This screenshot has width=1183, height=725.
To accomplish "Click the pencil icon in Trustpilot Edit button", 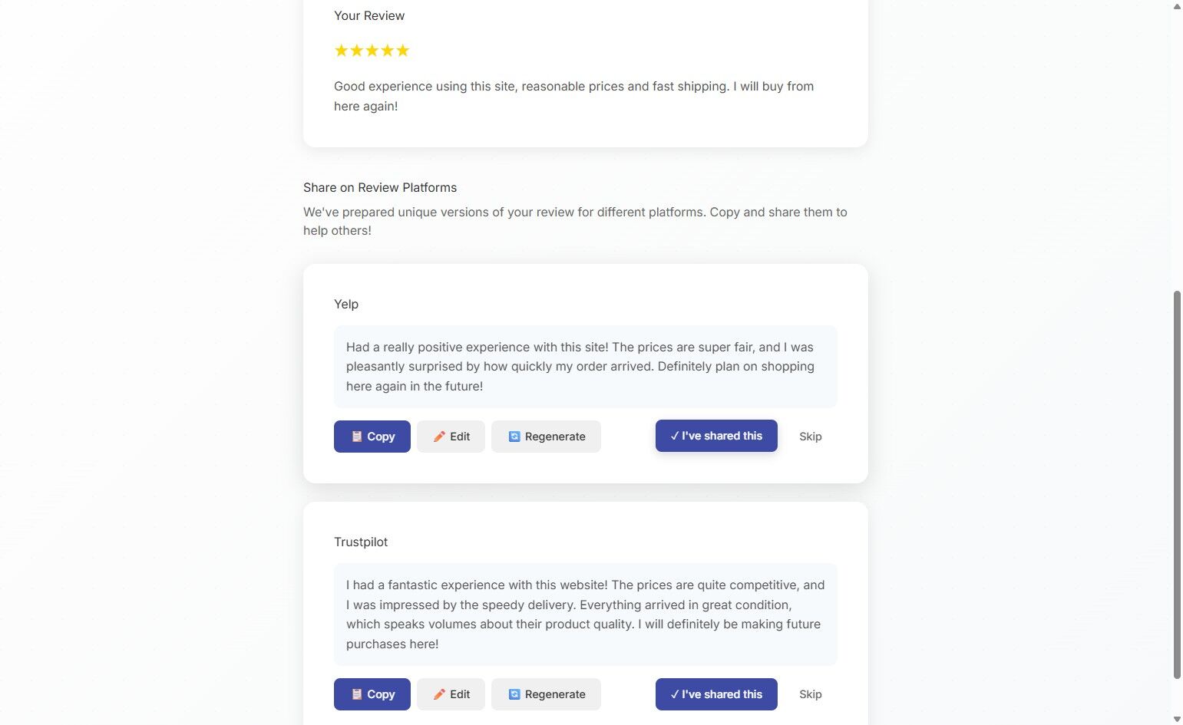I will pyautogui.click(x=439, y=694).
